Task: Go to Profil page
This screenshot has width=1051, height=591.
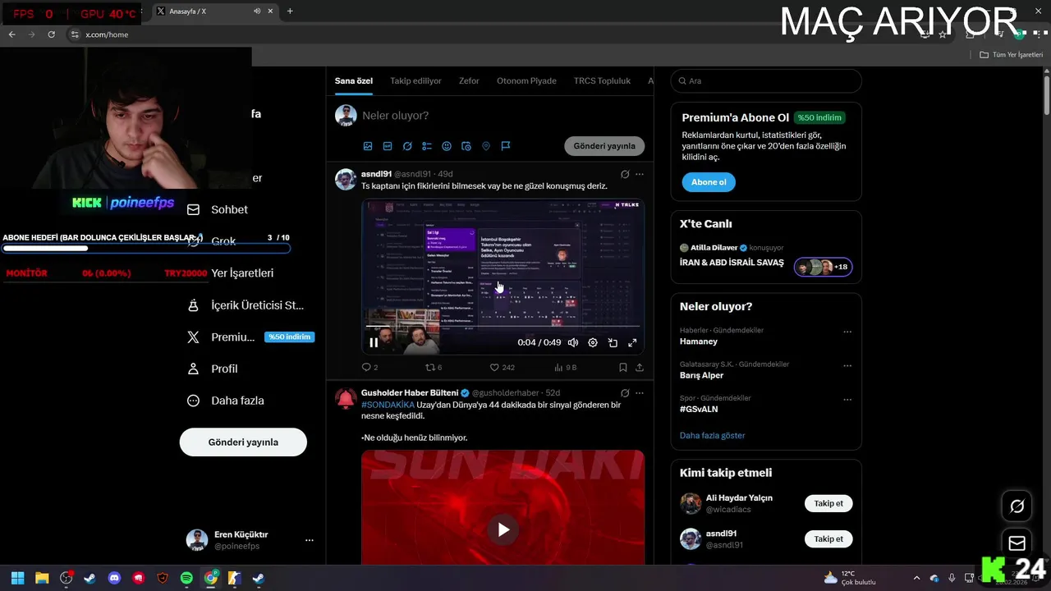Action: 212,369
